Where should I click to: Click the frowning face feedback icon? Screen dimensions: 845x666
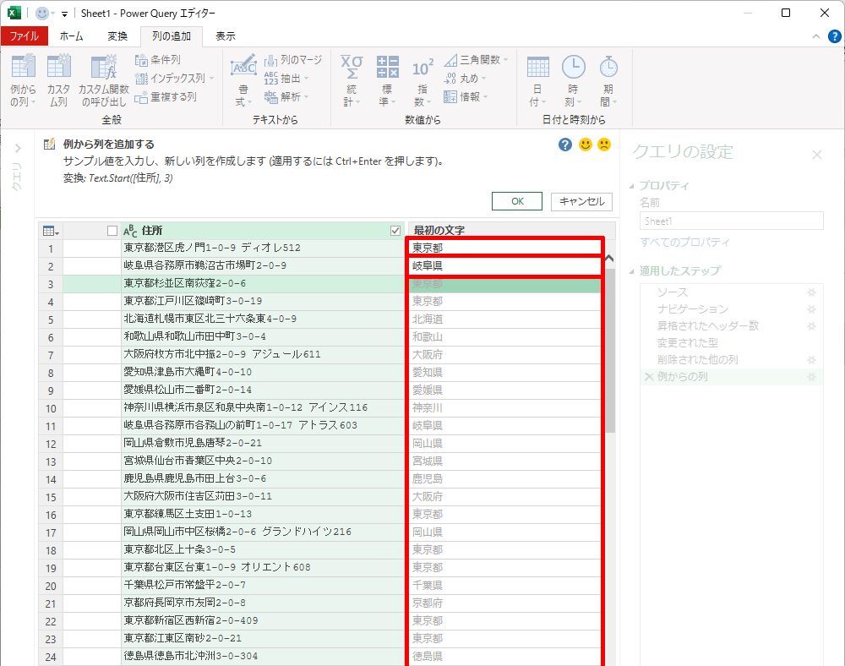tap(604, 145)
